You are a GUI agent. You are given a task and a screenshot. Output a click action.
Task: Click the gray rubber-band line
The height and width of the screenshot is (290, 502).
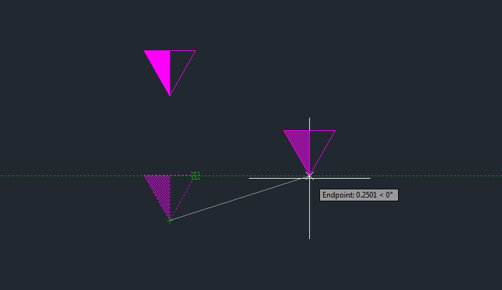pyautogui.click(x=239, y=199)
